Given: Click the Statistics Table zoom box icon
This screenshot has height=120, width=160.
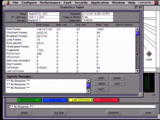Looking at the screenshot, I should pyautogui.click(x=136, y=7).
